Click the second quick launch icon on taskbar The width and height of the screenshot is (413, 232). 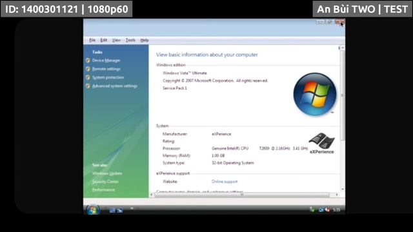click(120, 210)
